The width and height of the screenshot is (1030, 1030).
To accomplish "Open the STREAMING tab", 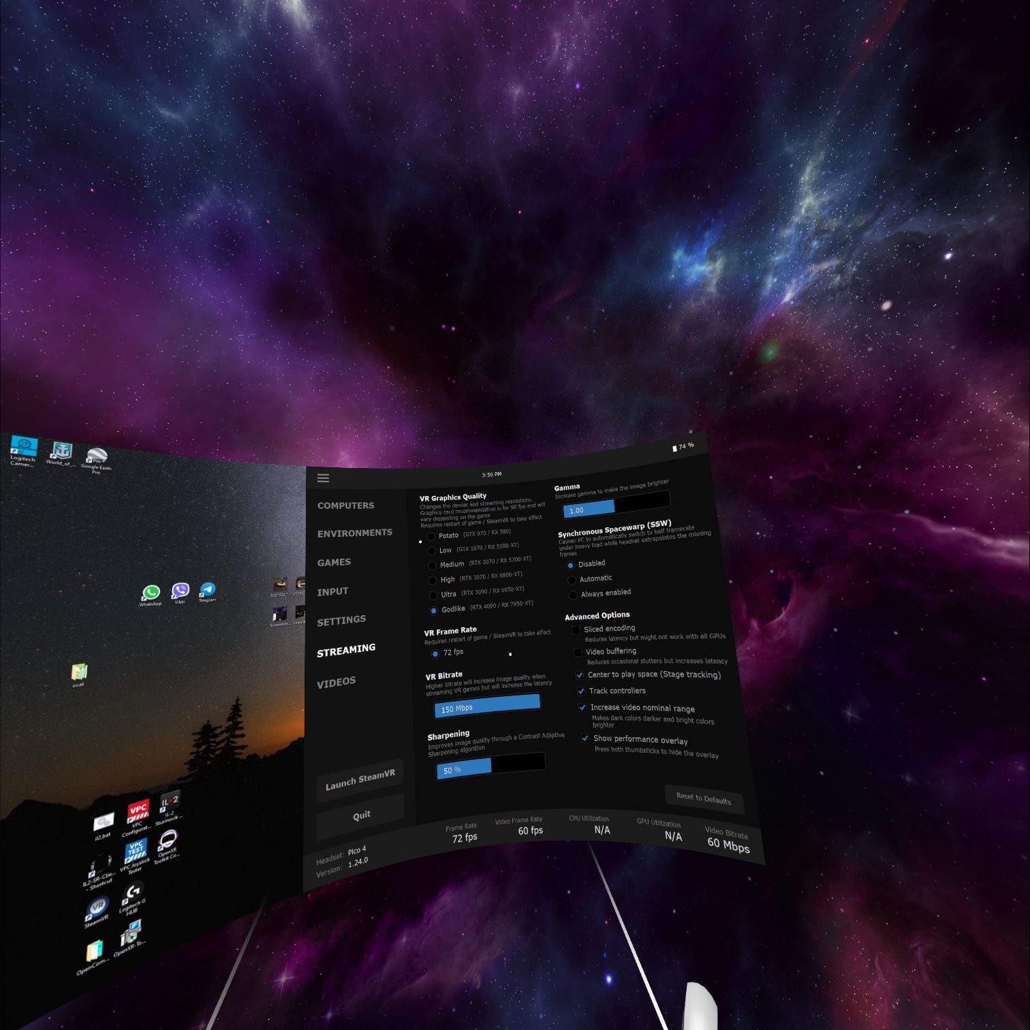I will point(346,650).
